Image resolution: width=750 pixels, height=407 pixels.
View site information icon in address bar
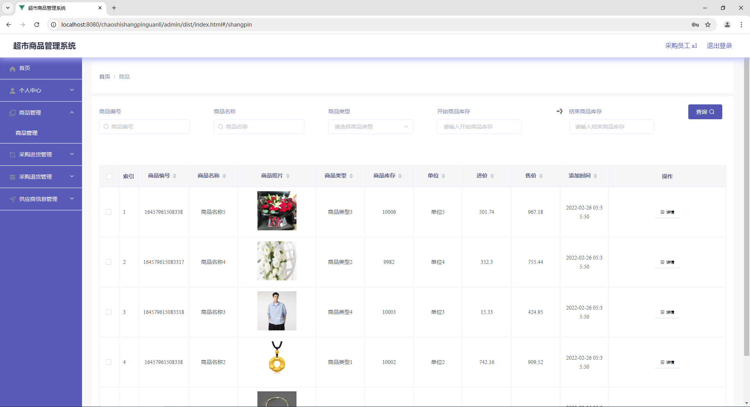coord(54,25)
